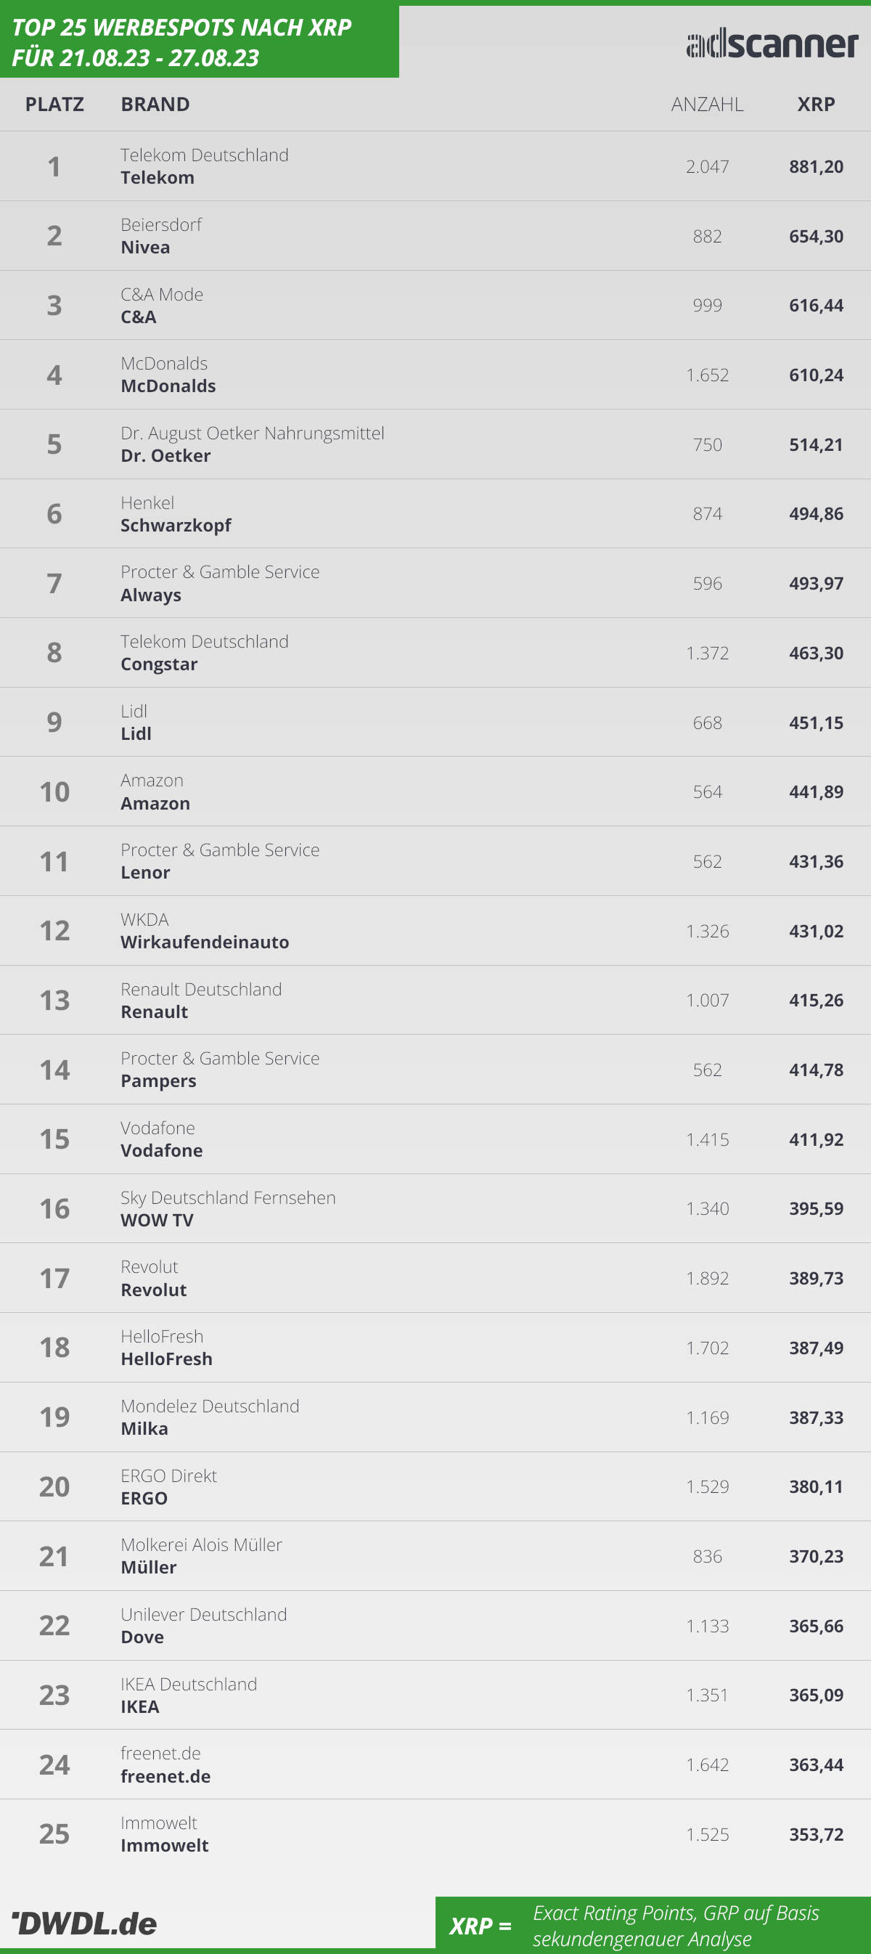Click the adscanner logo
This screenshot has width=871, height=1954.
[772, 44]
